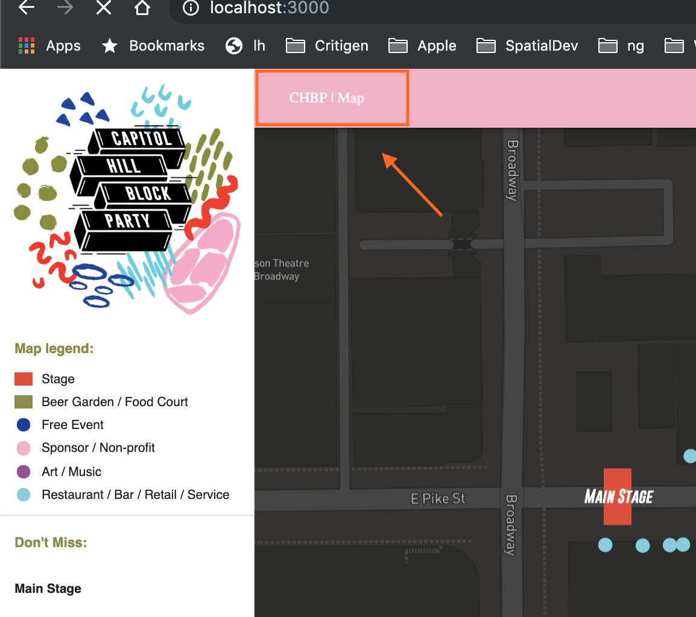Image resolution: width=696 pixels, height=617 pixels.
Task: Click the red Main Stage marker on map
Action: pos(618,497)
